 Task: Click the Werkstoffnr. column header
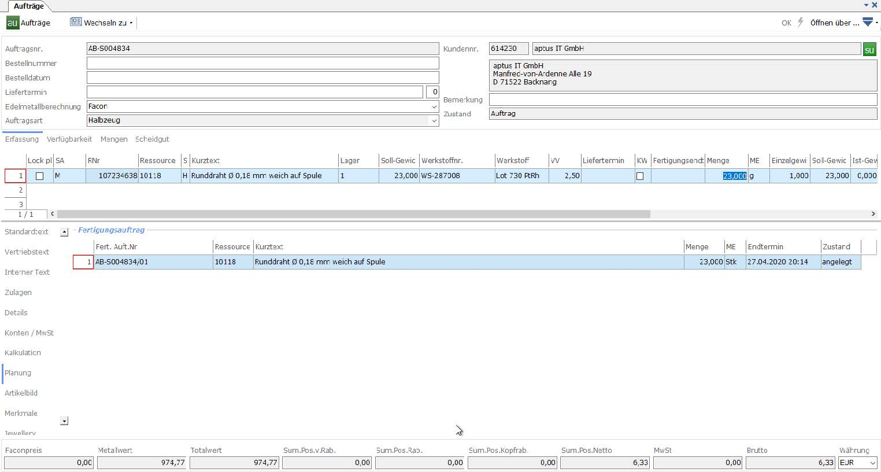coord(457,161)
